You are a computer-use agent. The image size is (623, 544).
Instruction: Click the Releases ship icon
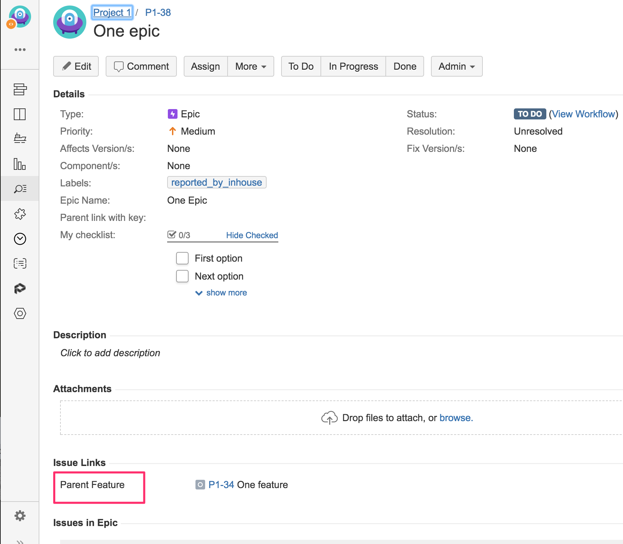(20, 138)
